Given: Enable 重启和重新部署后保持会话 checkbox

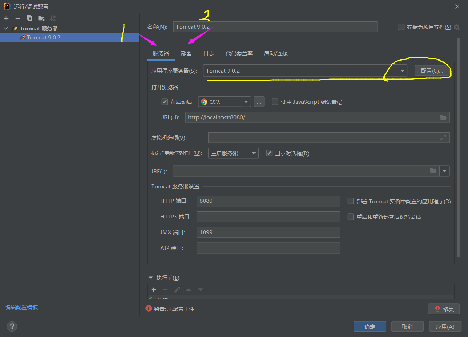Looking at the screenshot, I should pos(350,217).
